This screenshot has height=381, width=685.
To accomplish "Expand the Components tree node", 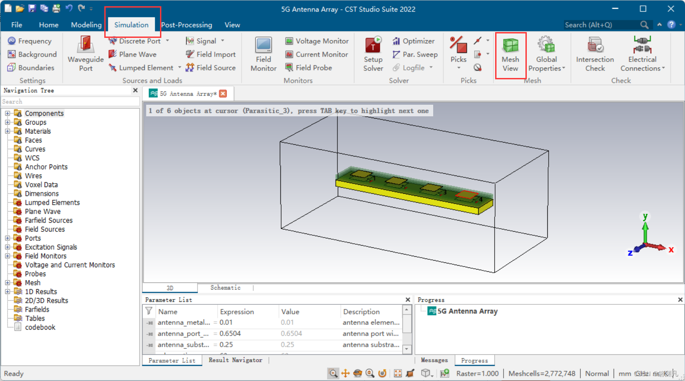I will click(7, 113).
